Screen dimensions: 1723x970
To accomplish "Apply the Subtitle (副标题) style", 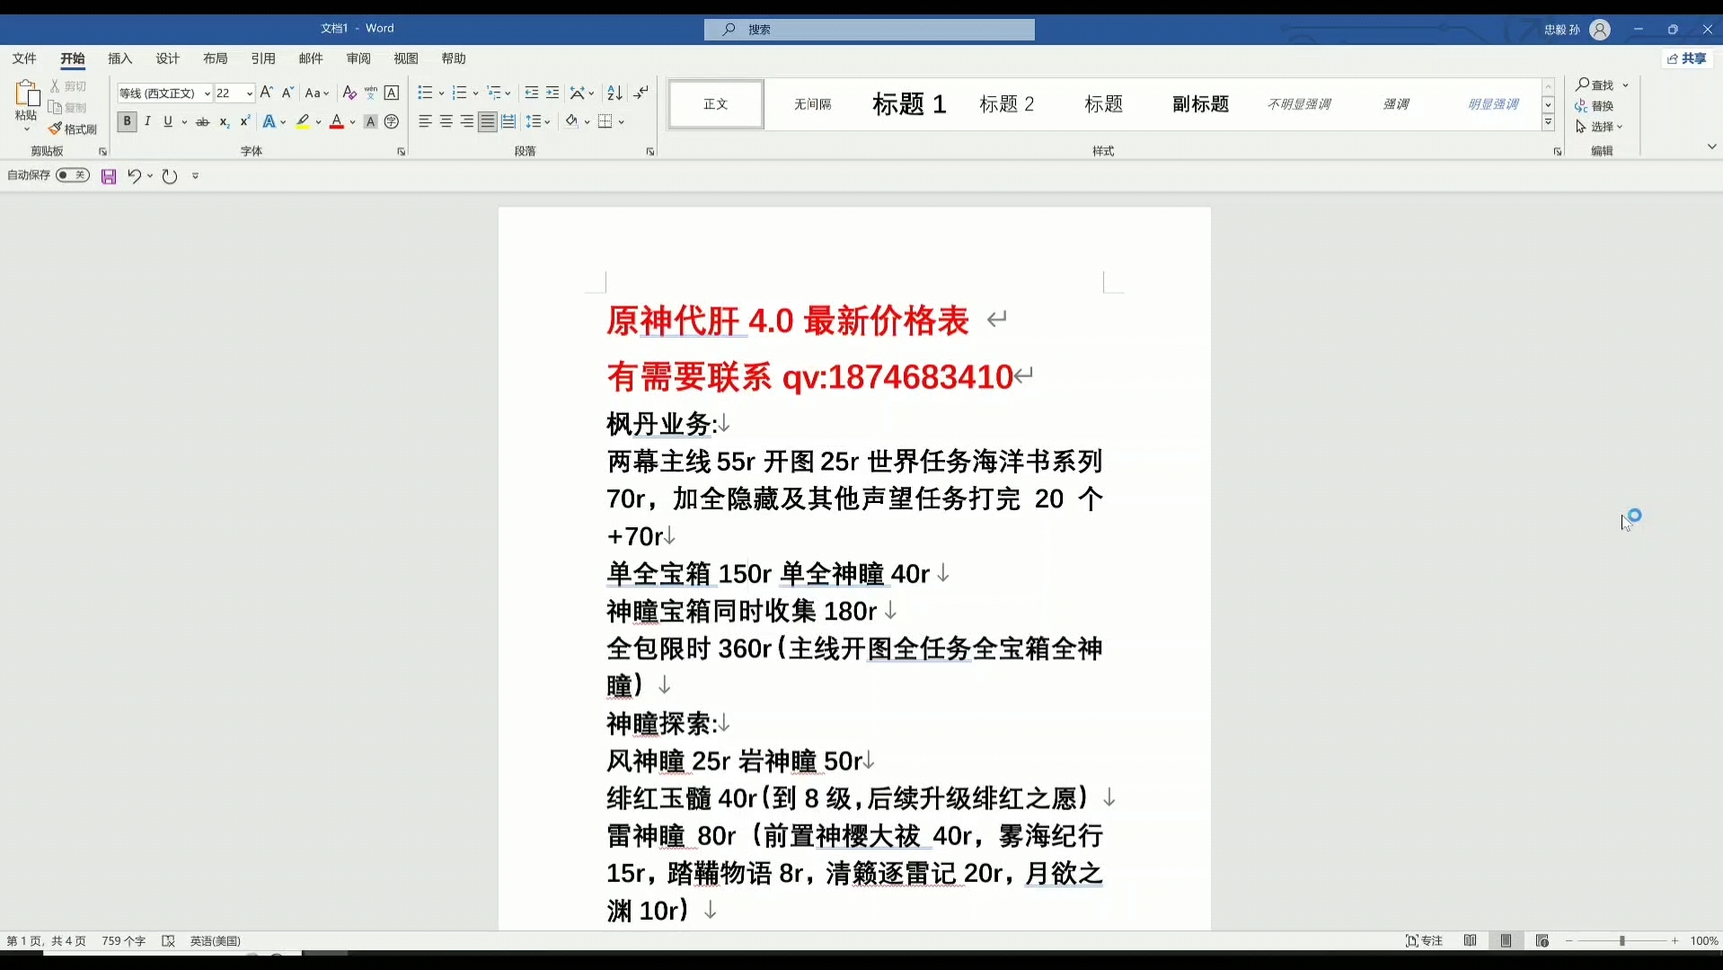I will (x=1201, y=104).
